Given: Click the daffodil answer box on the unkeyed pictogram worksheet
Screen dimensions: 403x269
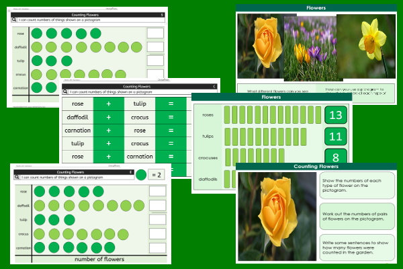Looking at the screenshot, I should pyautogui.click(x=155, y=47).
